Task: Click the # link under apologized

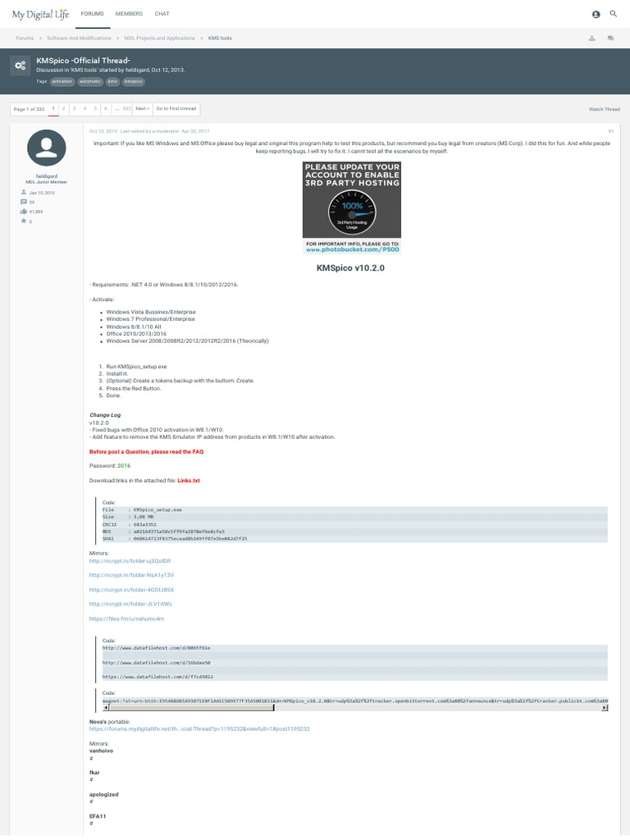Action: point(91,802)
